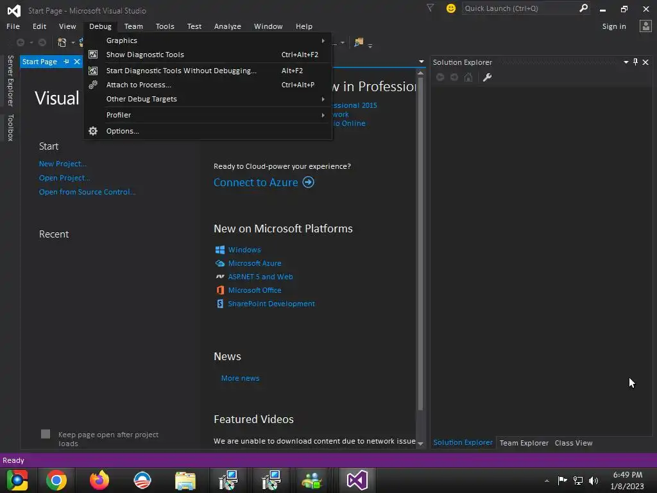
Task: Click the Start Page vertical scrollbar thumb
Action: [x=420, y=243]
